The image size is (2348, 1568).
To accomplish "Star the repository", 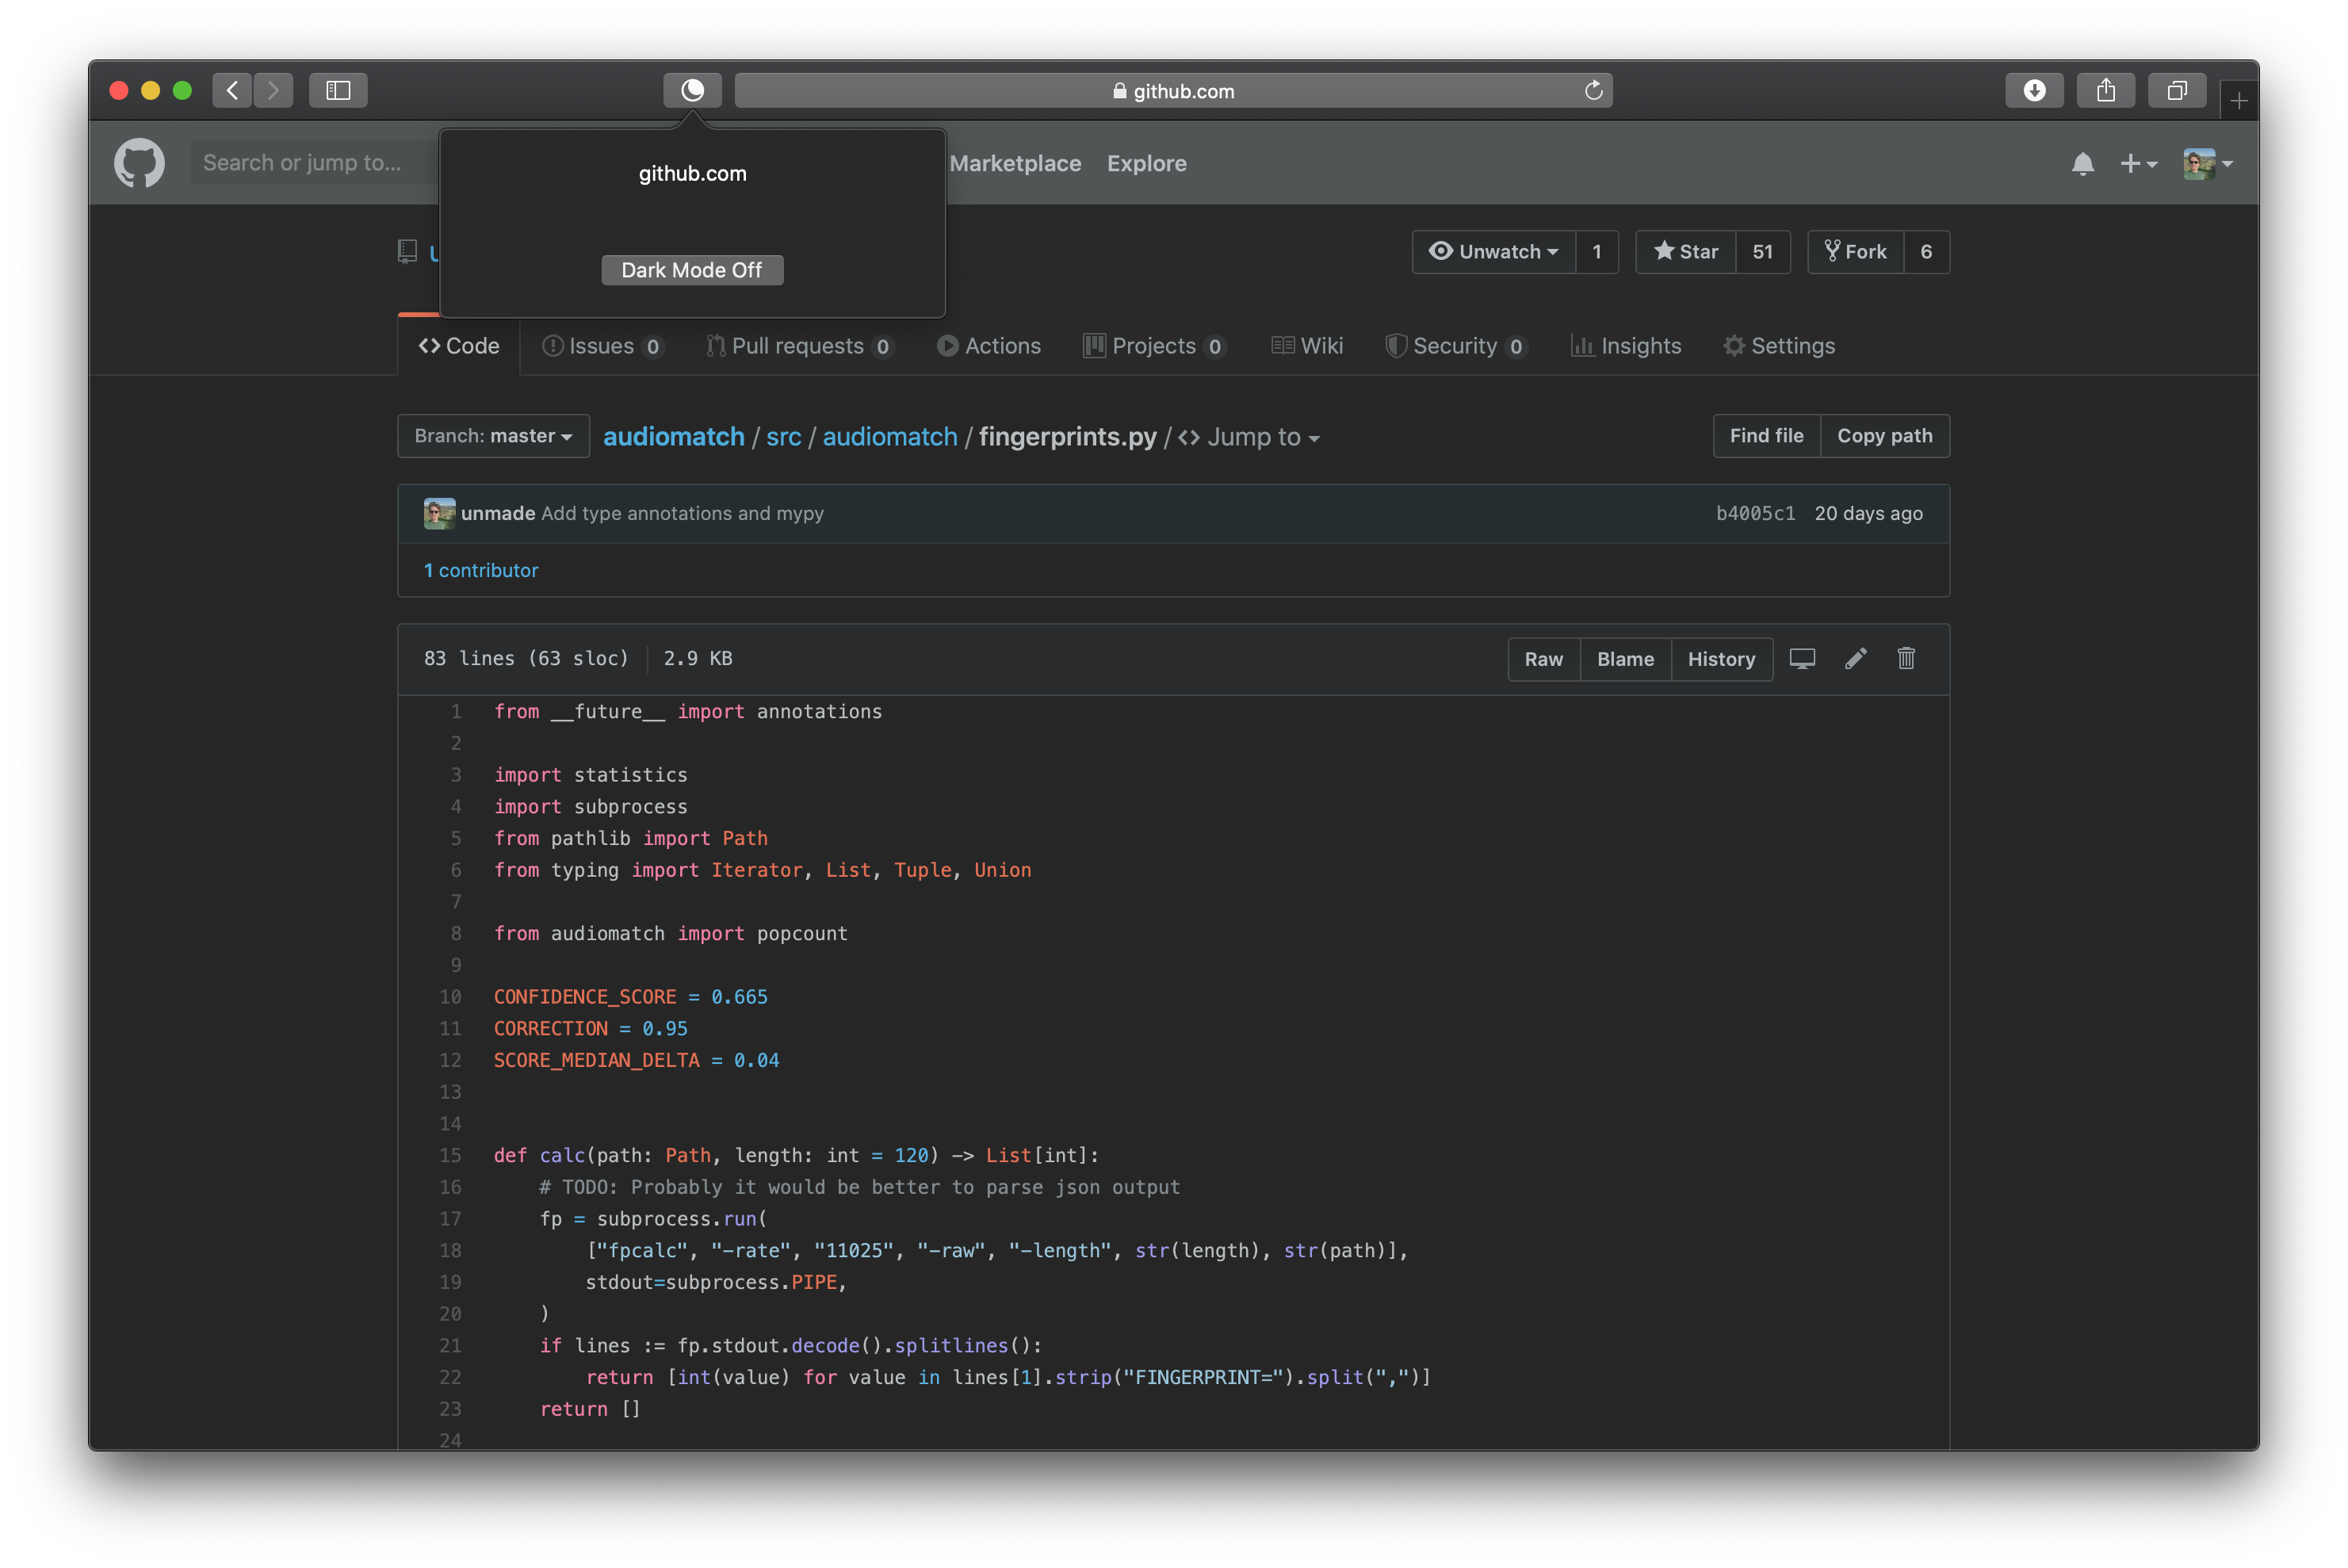I will 1686,252.
